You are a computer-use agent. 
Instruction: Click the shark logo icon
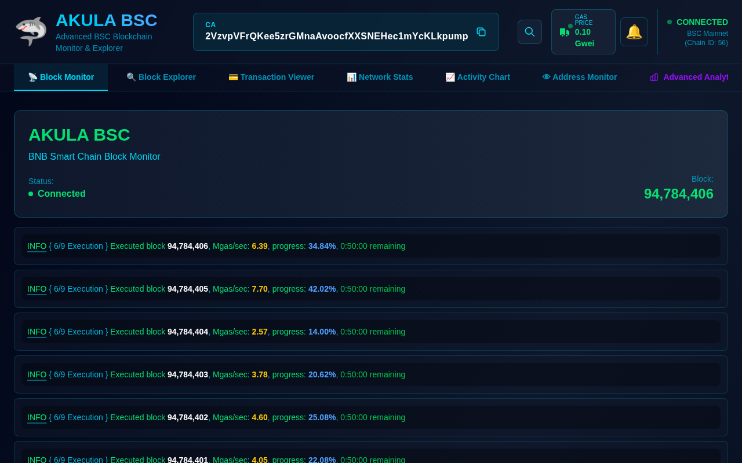coord(31,31)
